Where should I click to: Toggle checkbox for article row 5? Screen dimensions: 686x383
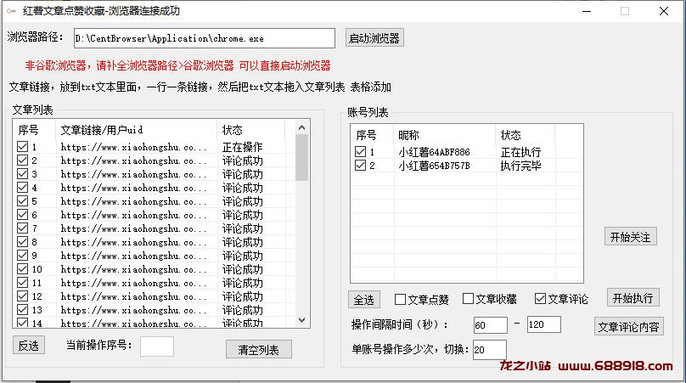22,201
